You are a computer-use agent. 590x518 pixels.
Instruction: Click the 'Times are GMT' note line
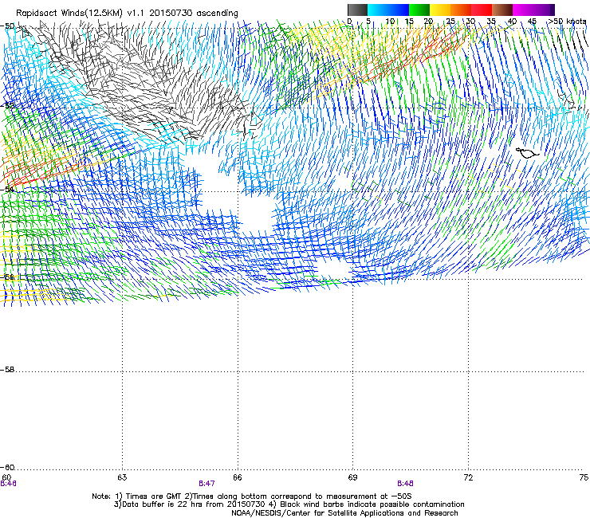coord(252,496)
